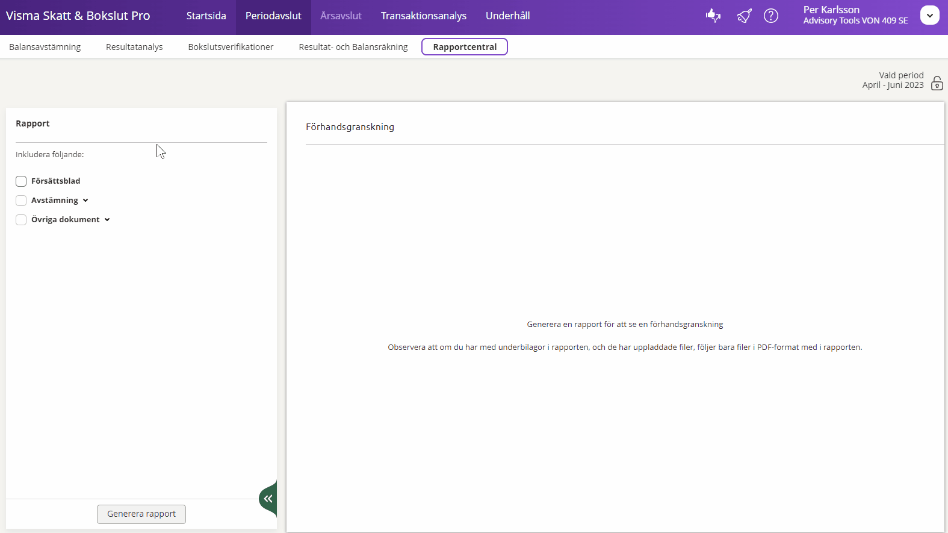Open help with the question mark icon
Screen dimensions: 948x533
point(771,16)
